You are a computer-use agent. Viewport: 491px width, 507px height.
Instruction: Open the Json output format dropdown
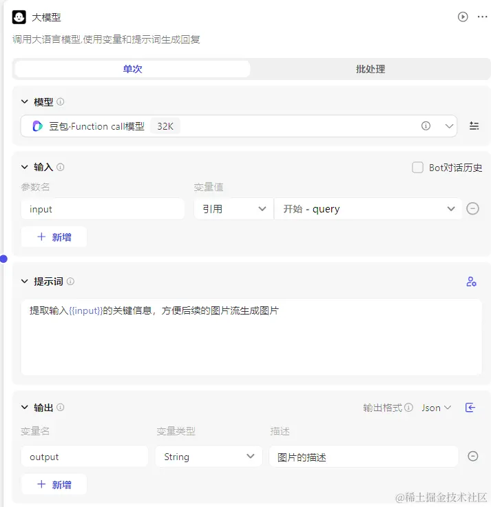click(436, 408)
